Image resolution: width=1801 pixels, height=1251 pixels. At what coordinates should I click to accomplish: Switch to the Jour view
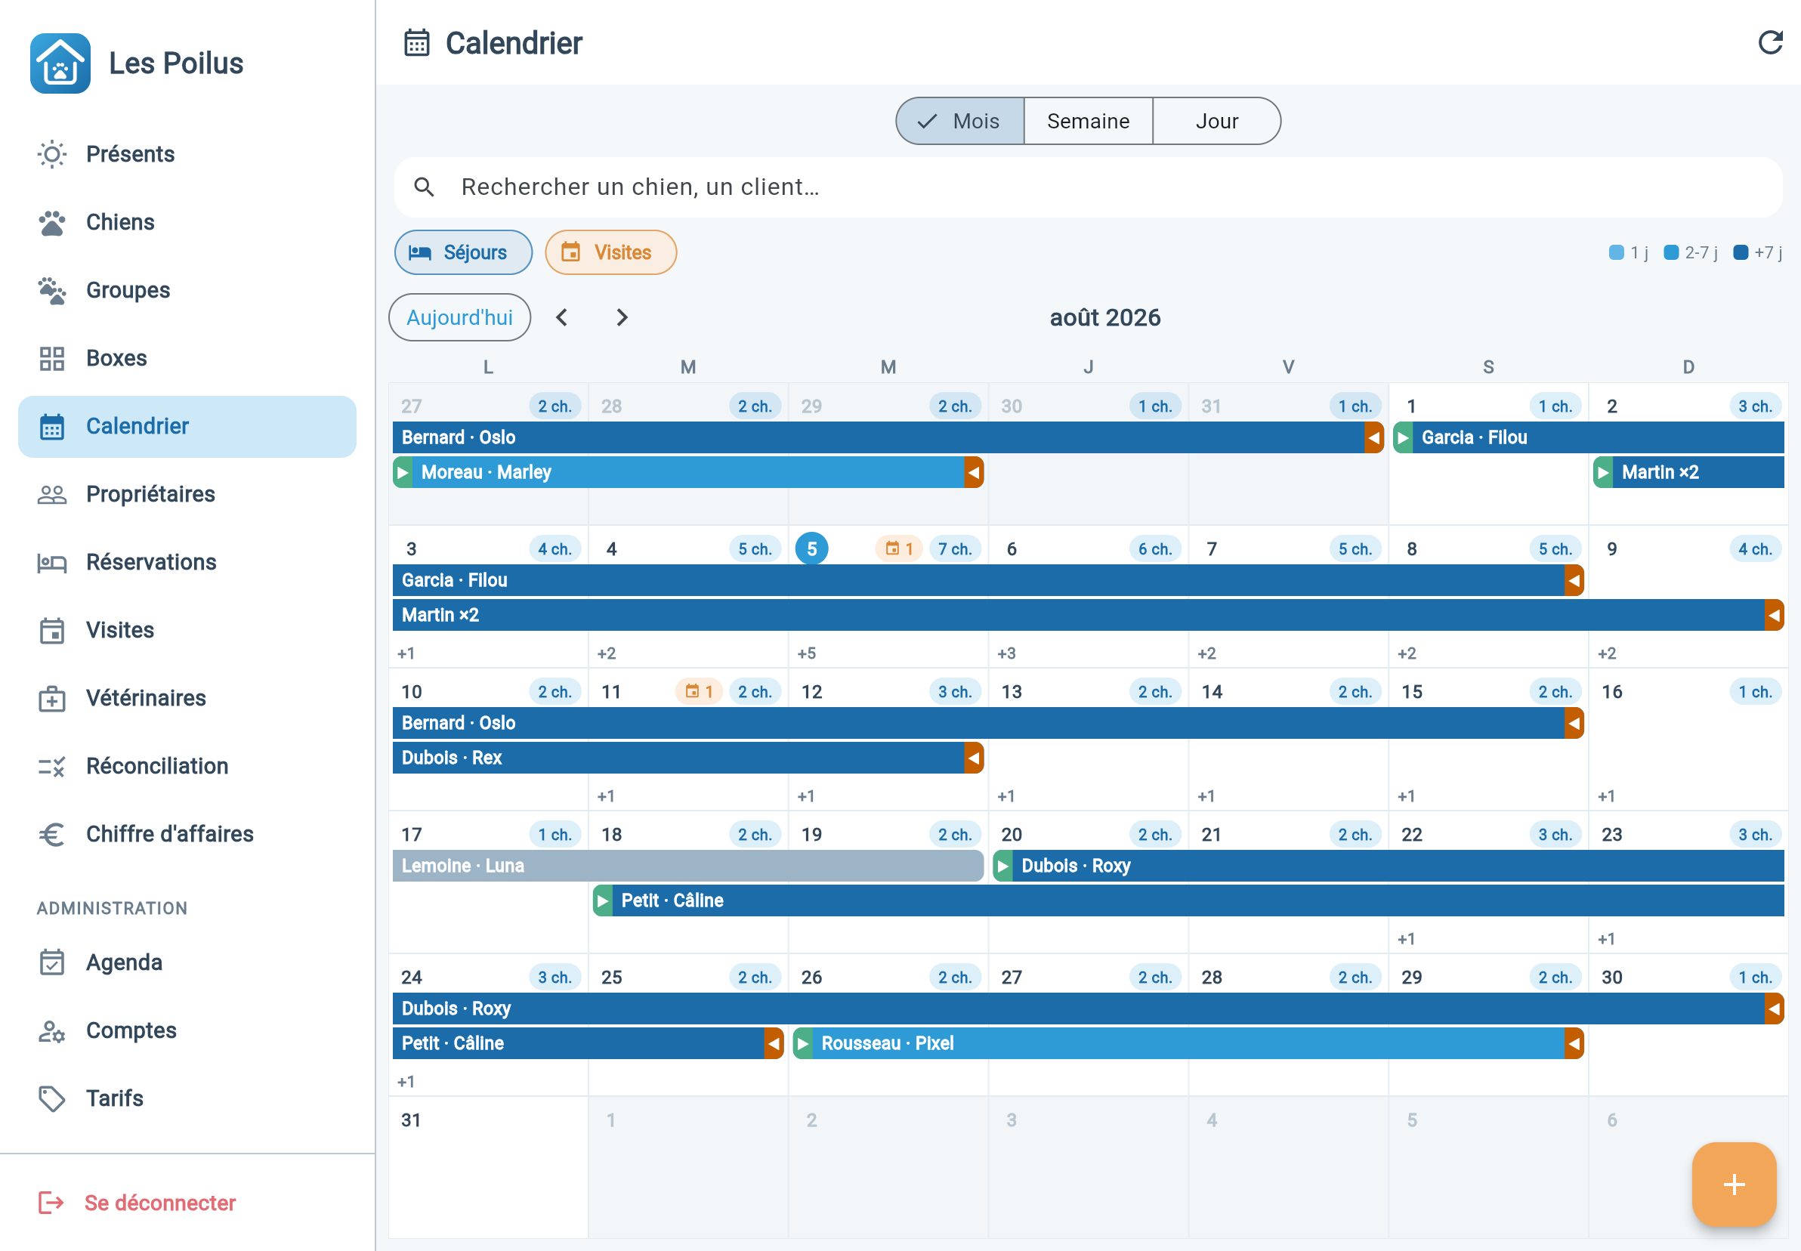pos(1217,122)
